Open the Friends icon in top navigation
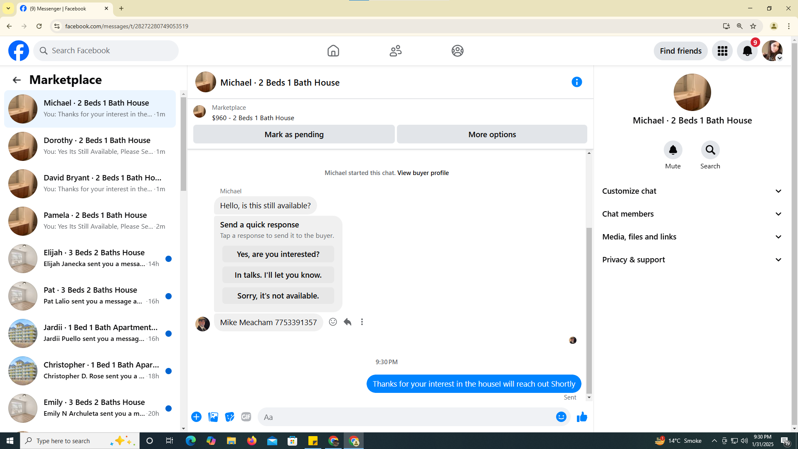The width and height of the screenshot is (798, 449). [395, 51]
